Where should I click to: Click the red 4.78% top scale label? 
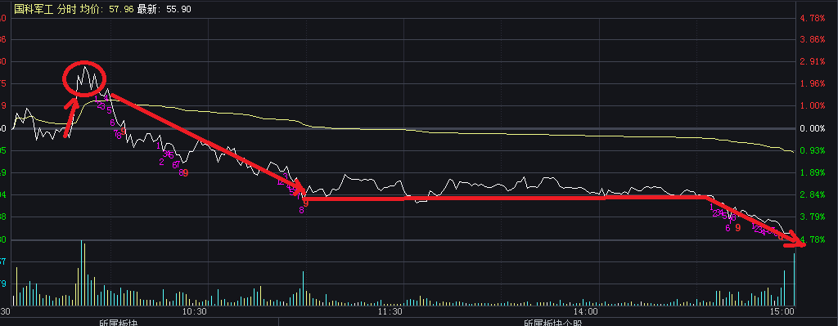click(x=813, y=18)
